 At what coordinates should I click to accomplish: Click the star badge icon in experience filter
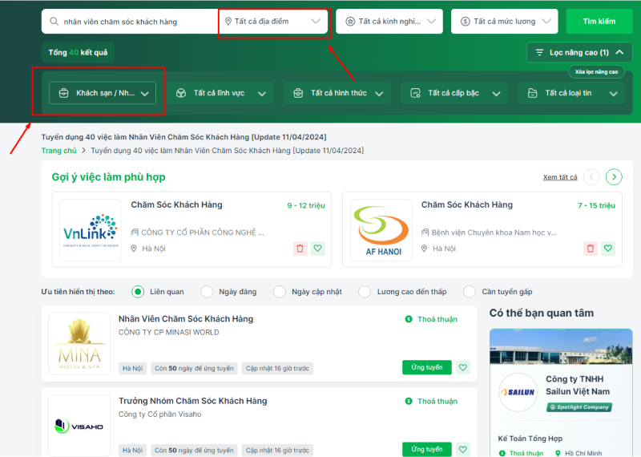(x=350, y=22)
